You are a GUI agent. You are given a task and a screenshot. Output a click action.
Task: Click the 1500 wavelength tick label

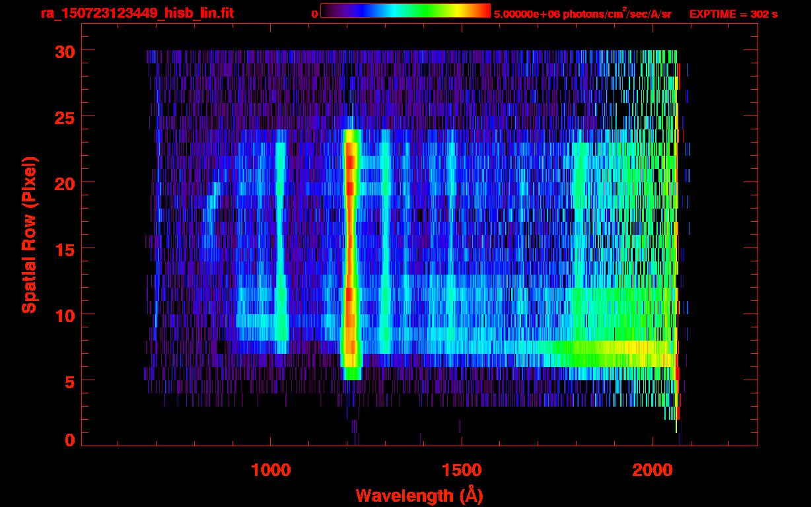(x=462, y=470)
